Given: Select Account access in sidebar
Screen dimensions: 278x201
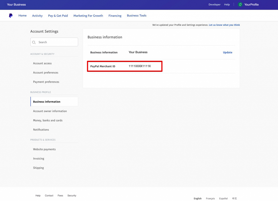Looking at the screenshot, I should [x=42, y=63].
